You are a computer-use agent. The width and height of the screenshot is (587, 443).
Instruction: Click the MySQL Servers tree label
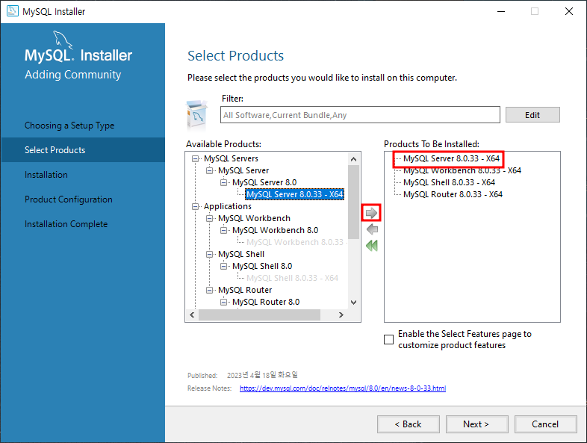[231, 159]
